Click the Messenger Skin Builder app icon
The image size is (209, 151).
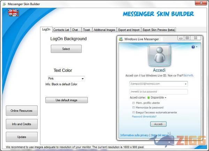pos(3,3)
